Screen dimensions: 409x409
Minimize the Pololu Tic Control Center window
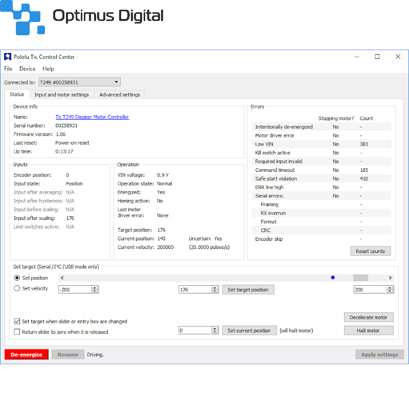tap(357, 57)
